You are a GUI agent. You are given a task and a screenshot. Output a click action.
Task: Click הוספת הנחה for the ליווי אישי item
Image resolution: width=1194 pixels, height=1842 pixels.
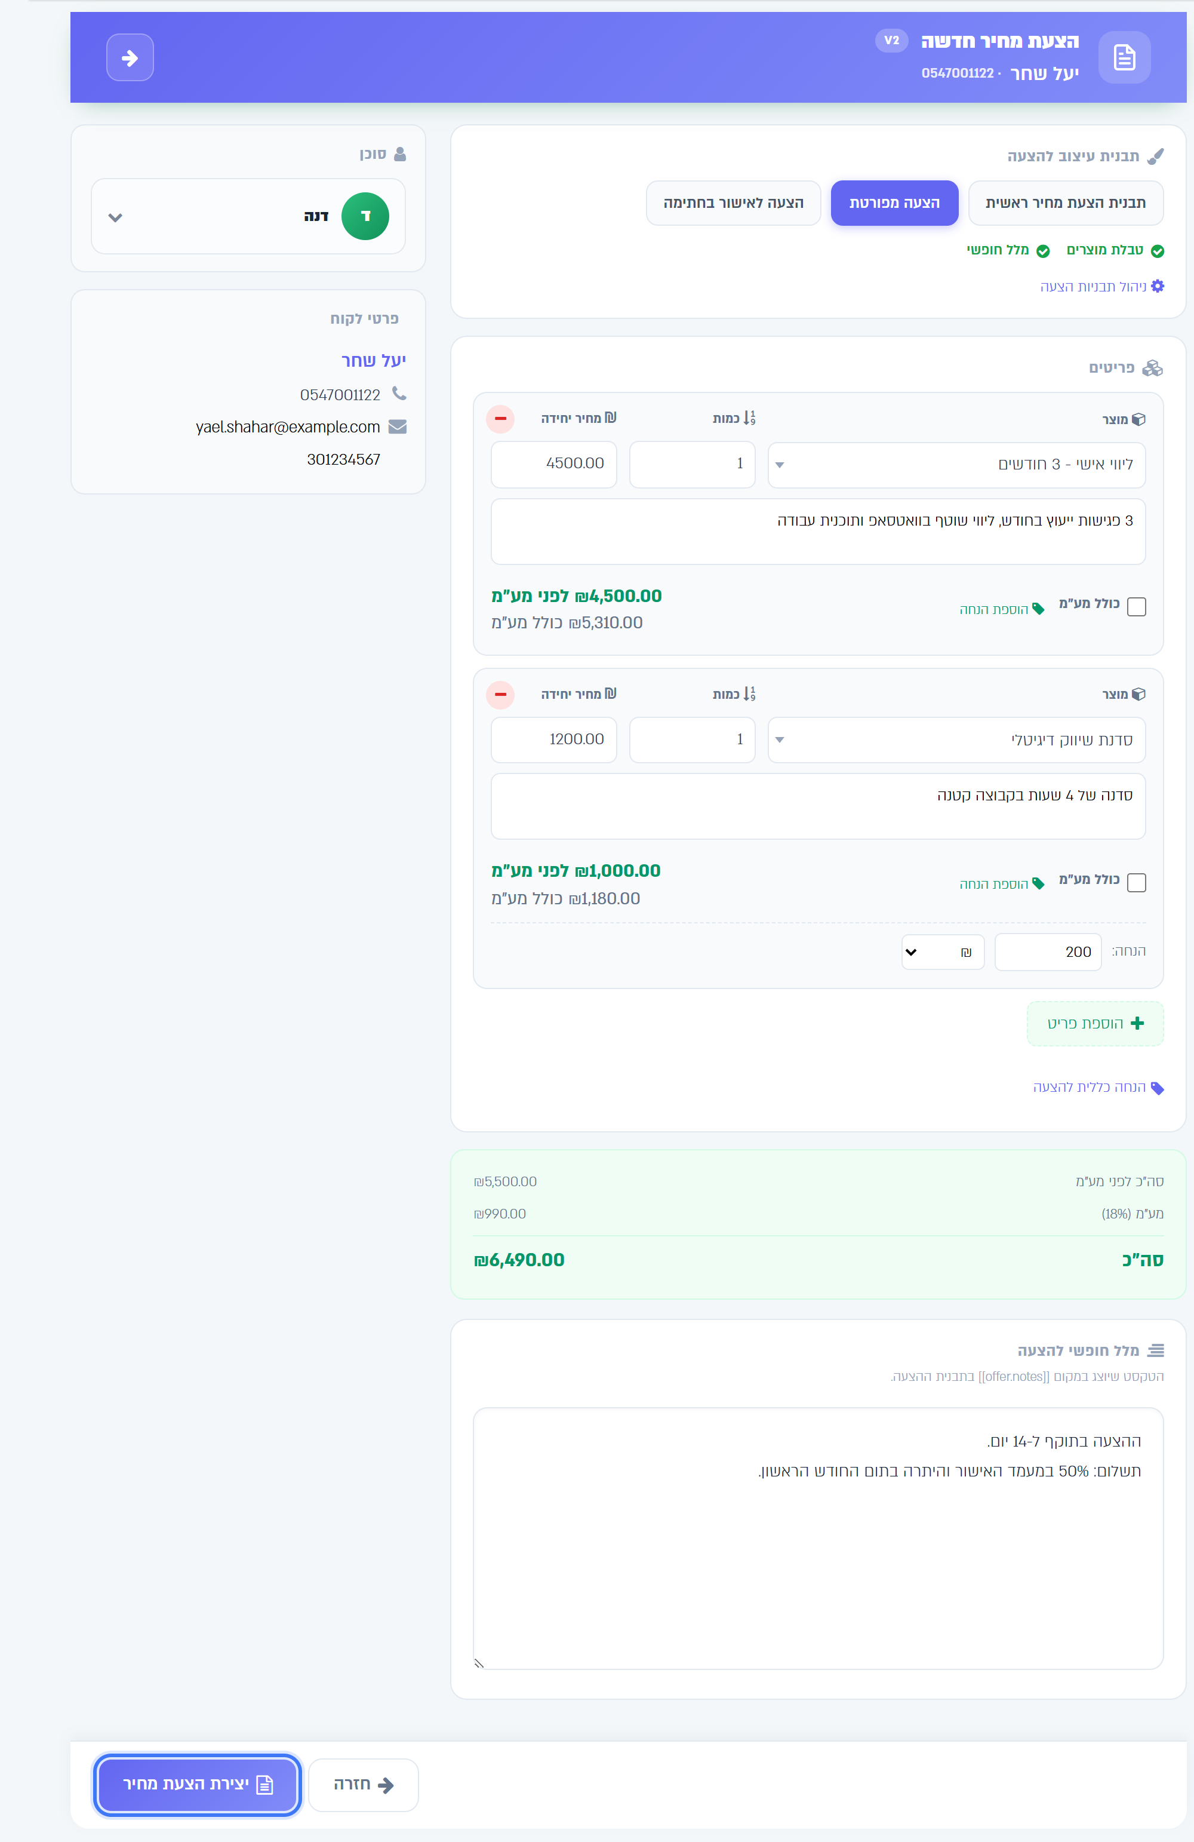(x=1002, y=609)
